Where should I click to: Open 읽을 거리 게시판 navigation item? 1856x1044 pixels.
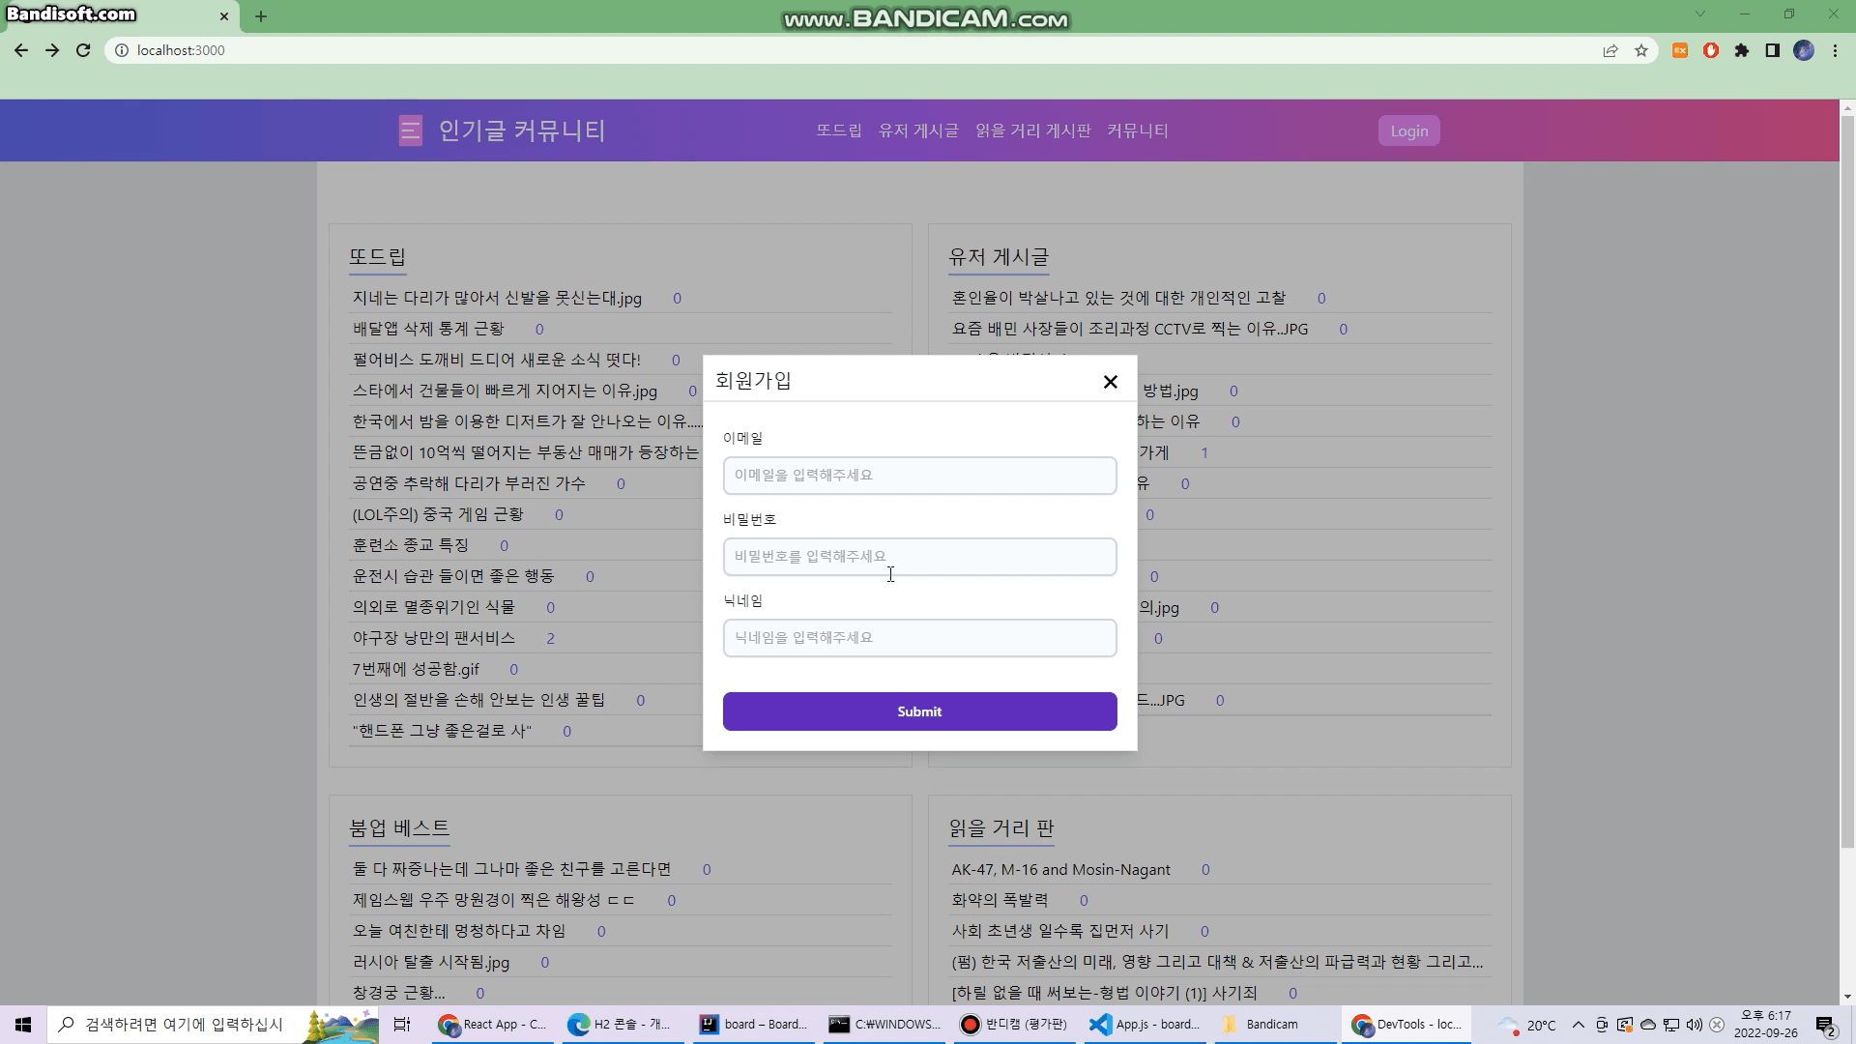(1032, 130)
